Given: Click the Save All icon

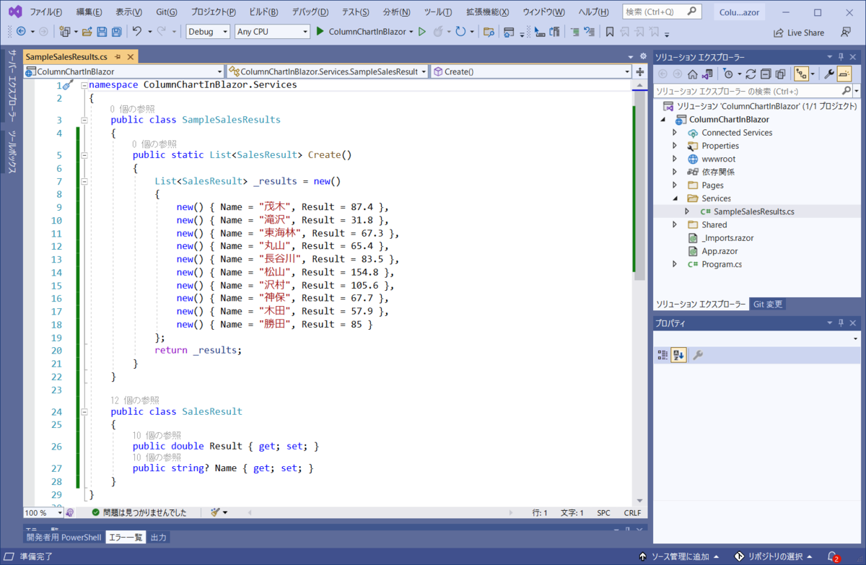Looking at the screenshot, I should point(115,32).
